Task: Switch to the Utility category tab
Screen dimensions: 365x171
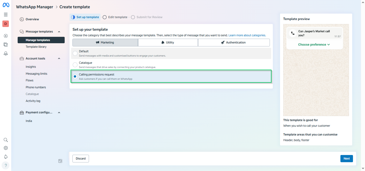Action: pos(168,42)
